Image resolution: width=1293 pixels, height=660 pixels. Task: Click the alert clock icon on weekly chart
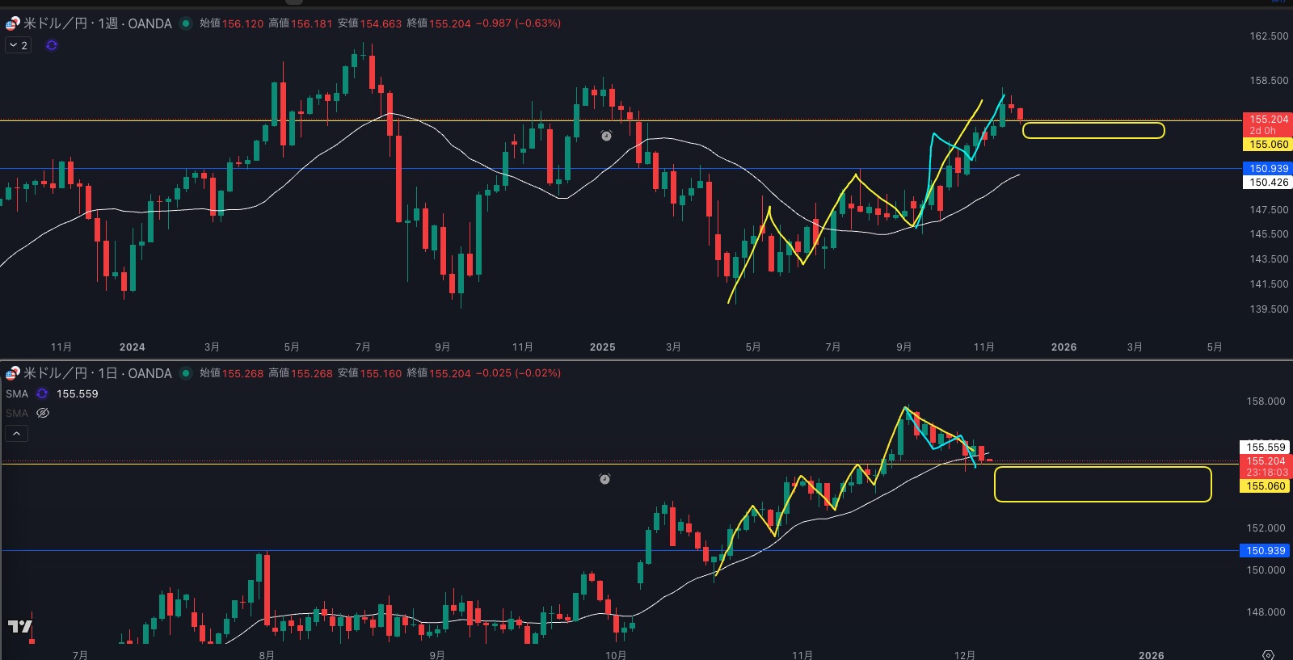[606, 136]
